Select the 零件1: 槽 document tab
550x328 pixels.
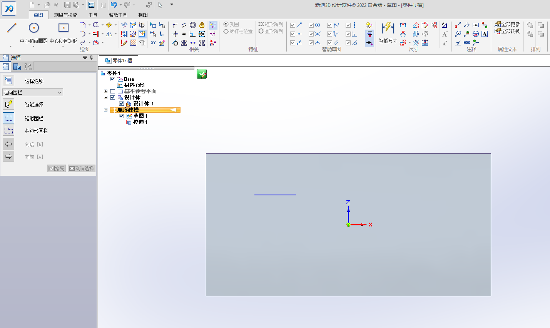pos(119,60)
